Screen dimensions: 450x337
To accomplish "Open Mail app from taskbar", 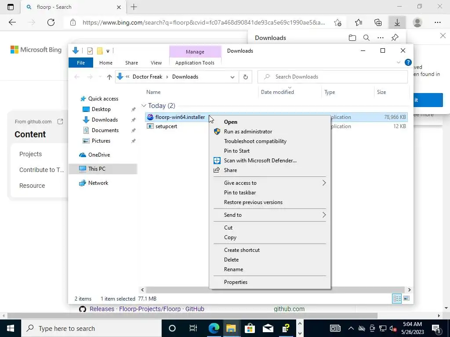I will point(268,328).
